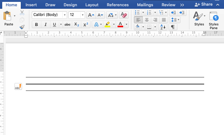Switch to the Insert tab
The width and height of the screenshot is (224, 135).
[31, 5]
